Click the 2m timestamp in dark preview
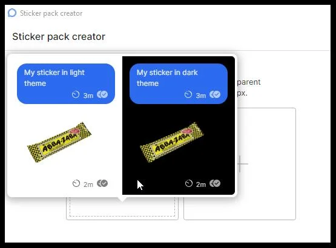This screenshot has height=248, width=336. click(201, 184)
